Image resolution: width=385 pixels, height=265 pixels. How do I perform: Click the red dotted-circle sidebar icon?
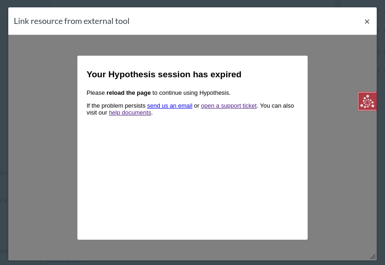pyautogui.click(x=367, y=101)
